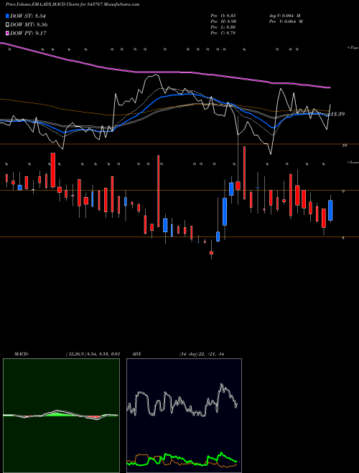This screenshot has height=473, width=359.
Task: Click the 'Pre H: 8.90' value
Action: click(x=223, y=21)
